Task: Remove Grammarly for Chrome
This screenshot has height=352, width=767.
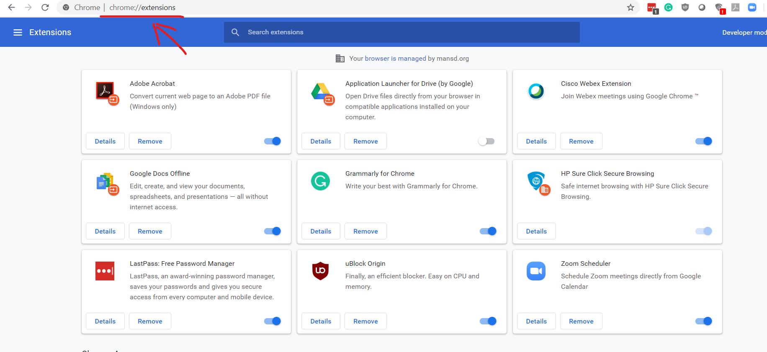Action: point(365,231)
